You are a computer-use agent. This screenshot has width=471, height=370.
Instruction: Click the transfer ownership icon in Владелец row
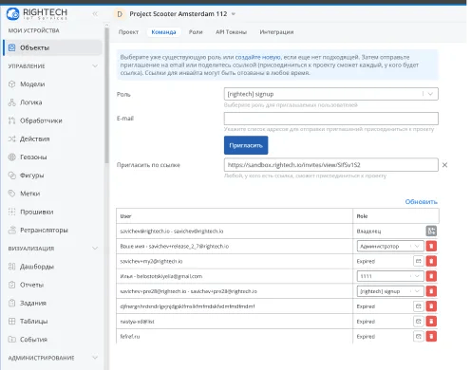pos(431,231)
